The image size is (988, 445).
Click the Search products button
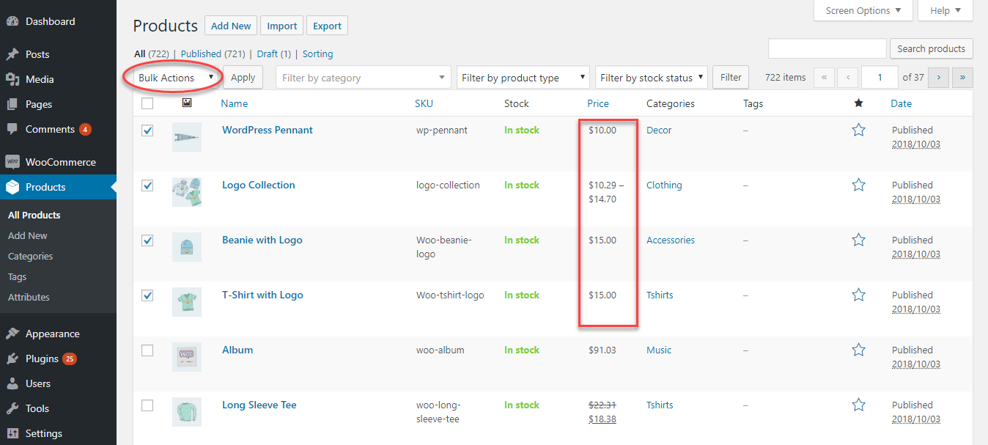pos(932,49)
